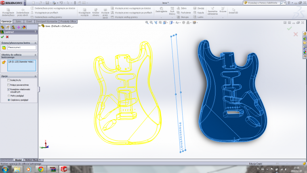Select Szyk liniowy pattern tool
The height and width of the screenshot is (173, 307).
click(172, 11)
